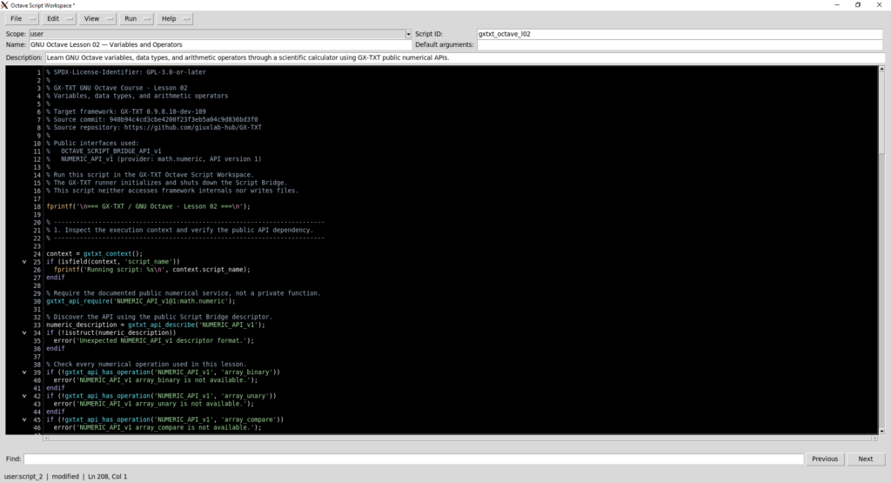Collapse the code fold at line 45
This screenshot has width=891, height=483.
(23, 420)
